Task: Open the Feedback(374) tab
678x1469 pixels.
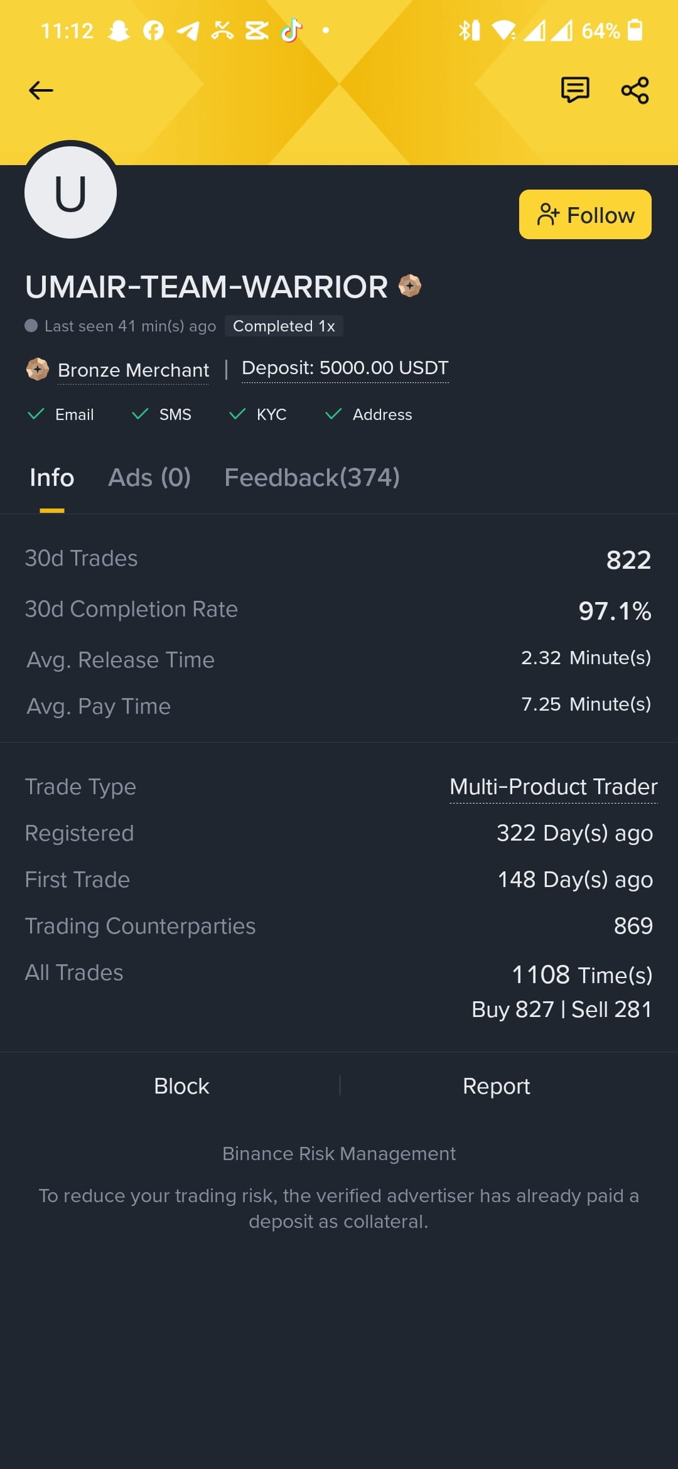Action: click(312, 478)
